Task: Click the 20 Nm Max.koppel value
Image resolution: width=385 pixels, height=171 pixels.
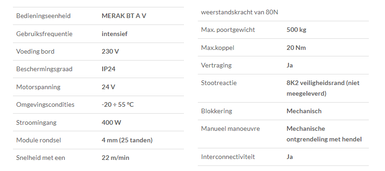Action: coord(296,48)
